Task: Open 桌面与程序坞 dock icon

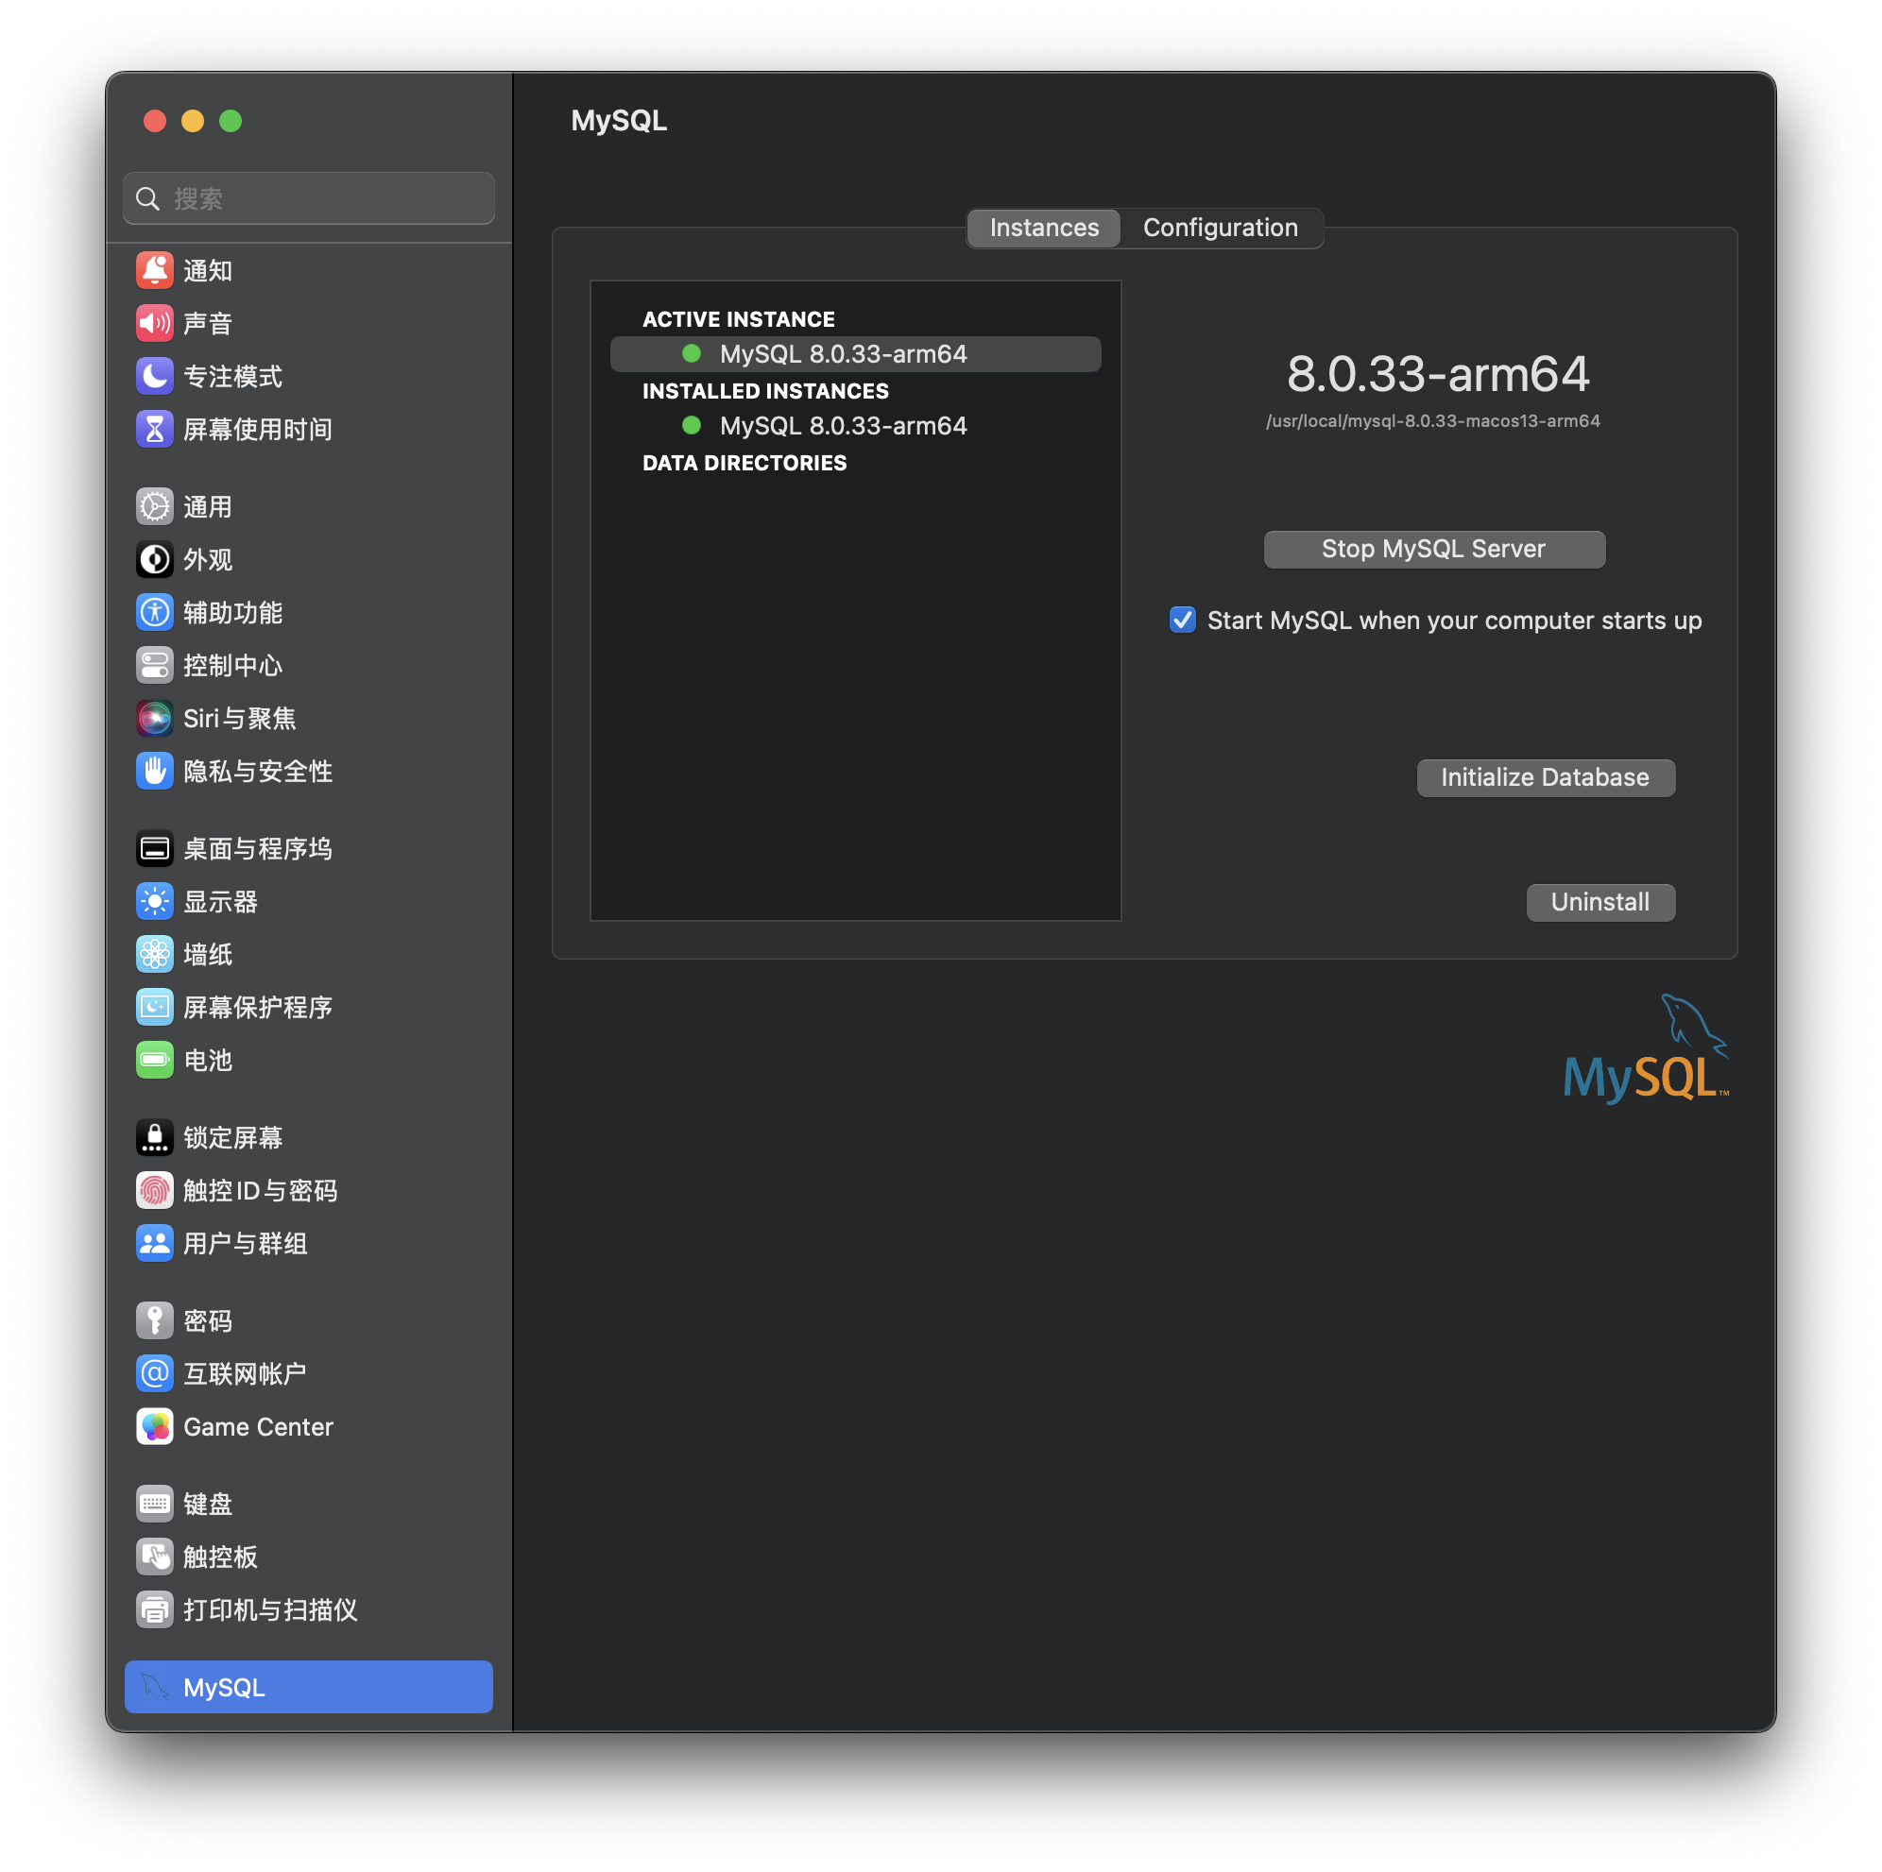Action: [x=154, y=849]
